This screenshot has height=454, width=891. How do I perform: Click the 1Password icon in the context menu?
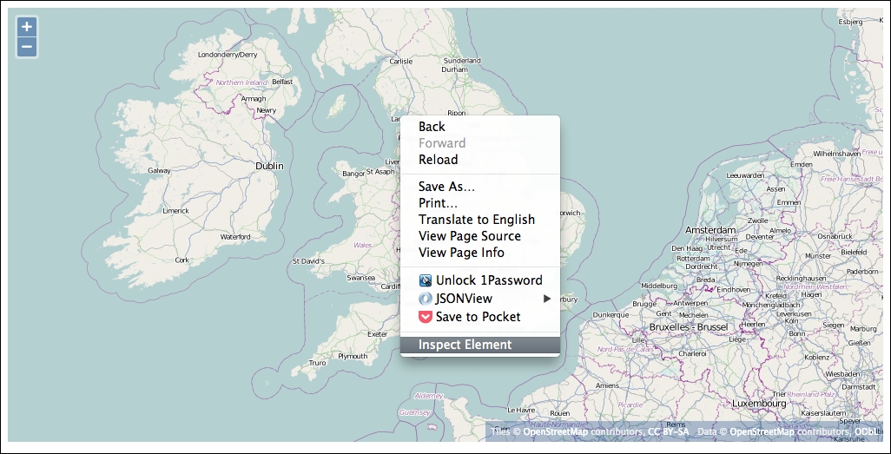click(426, 280)
